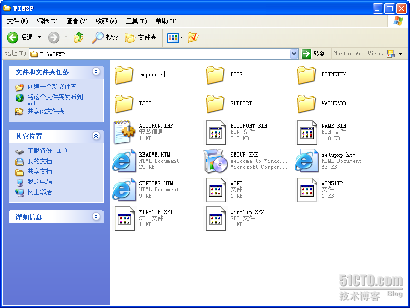
Task: Select the WIN51IP file icon
Action: click(x=307, y=190)
